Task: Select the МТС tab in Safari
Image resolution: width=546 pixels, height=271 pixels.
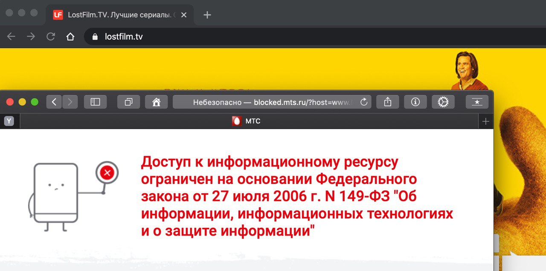Action: click(x=249, y=121)
